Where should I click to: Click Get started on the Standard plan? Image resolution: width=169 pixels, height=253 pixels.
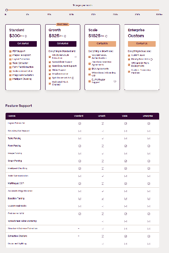pos(23,44)
